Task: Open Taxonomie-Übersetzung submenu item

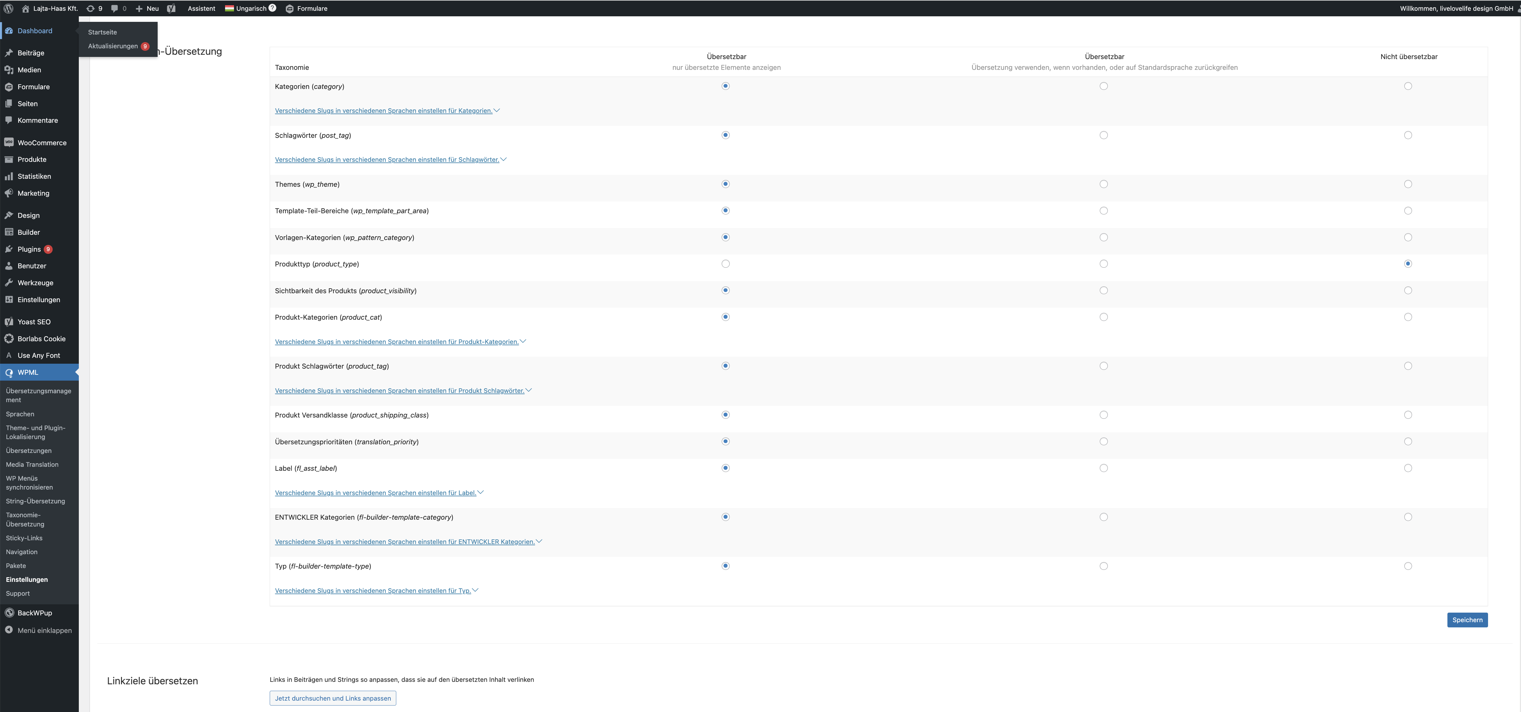Action: (x=25, y=519)
